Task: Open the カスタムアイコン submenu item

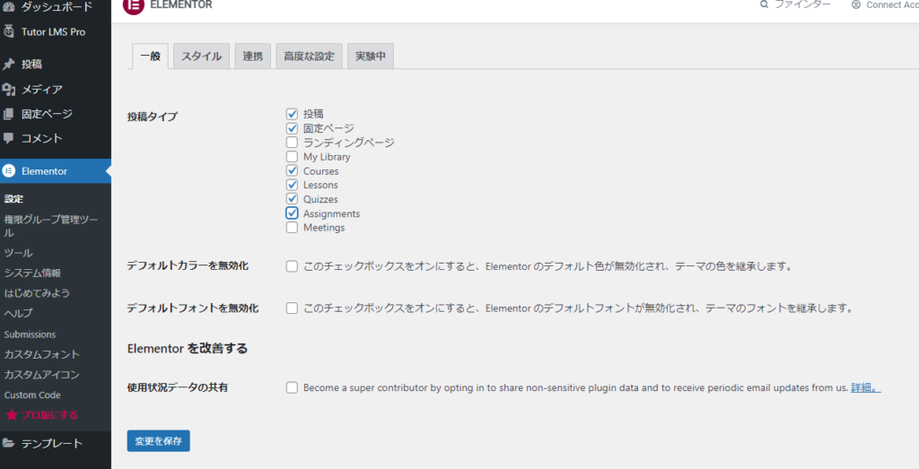Action: coord(41,375)
